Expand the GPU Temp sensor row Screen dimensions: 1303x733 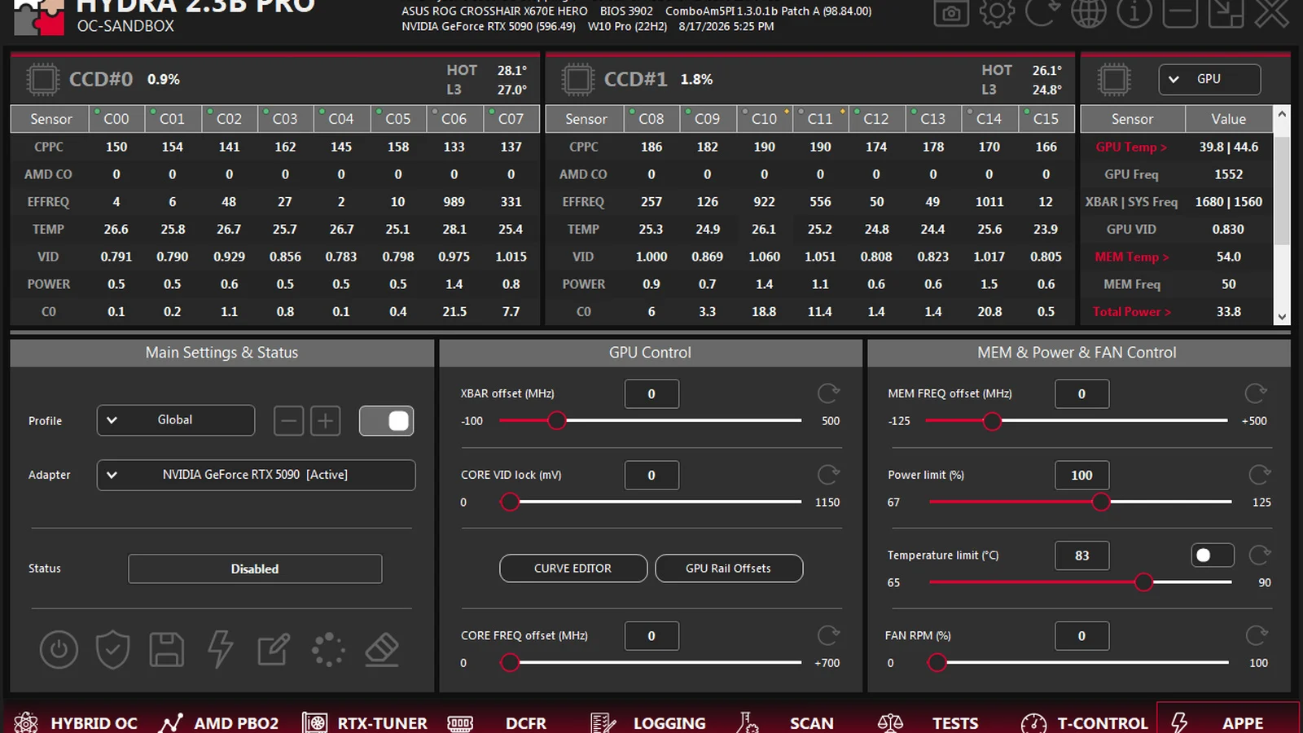coord(1131,147)
